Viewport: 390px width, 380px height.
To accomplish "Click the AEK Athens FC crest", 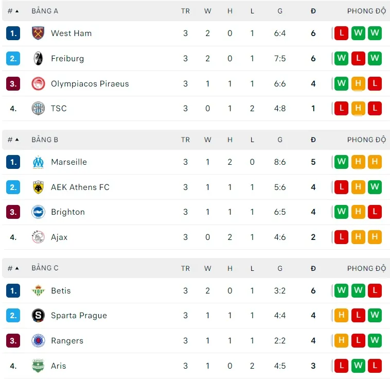I will coord(38,187).
